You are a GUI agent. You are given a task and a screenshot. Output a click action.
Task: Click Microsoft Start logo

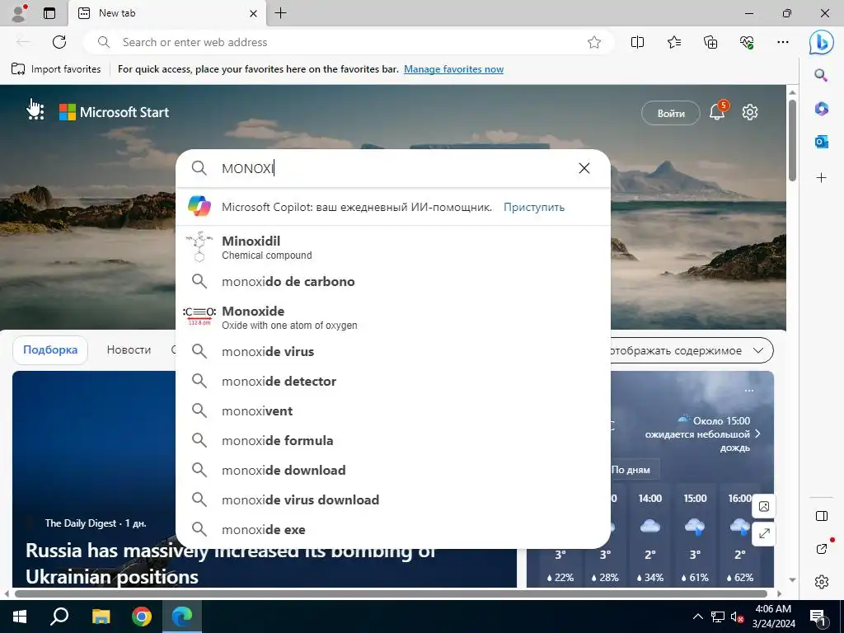coord(114,112)
